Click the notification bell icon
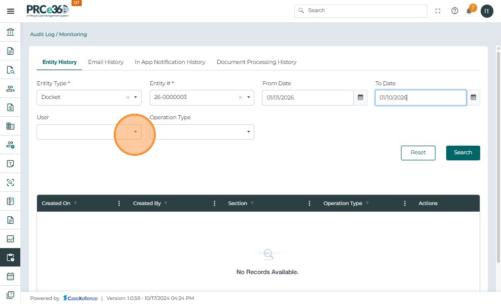The width and height of the screenshot is (501, 304). coord(469,11)
